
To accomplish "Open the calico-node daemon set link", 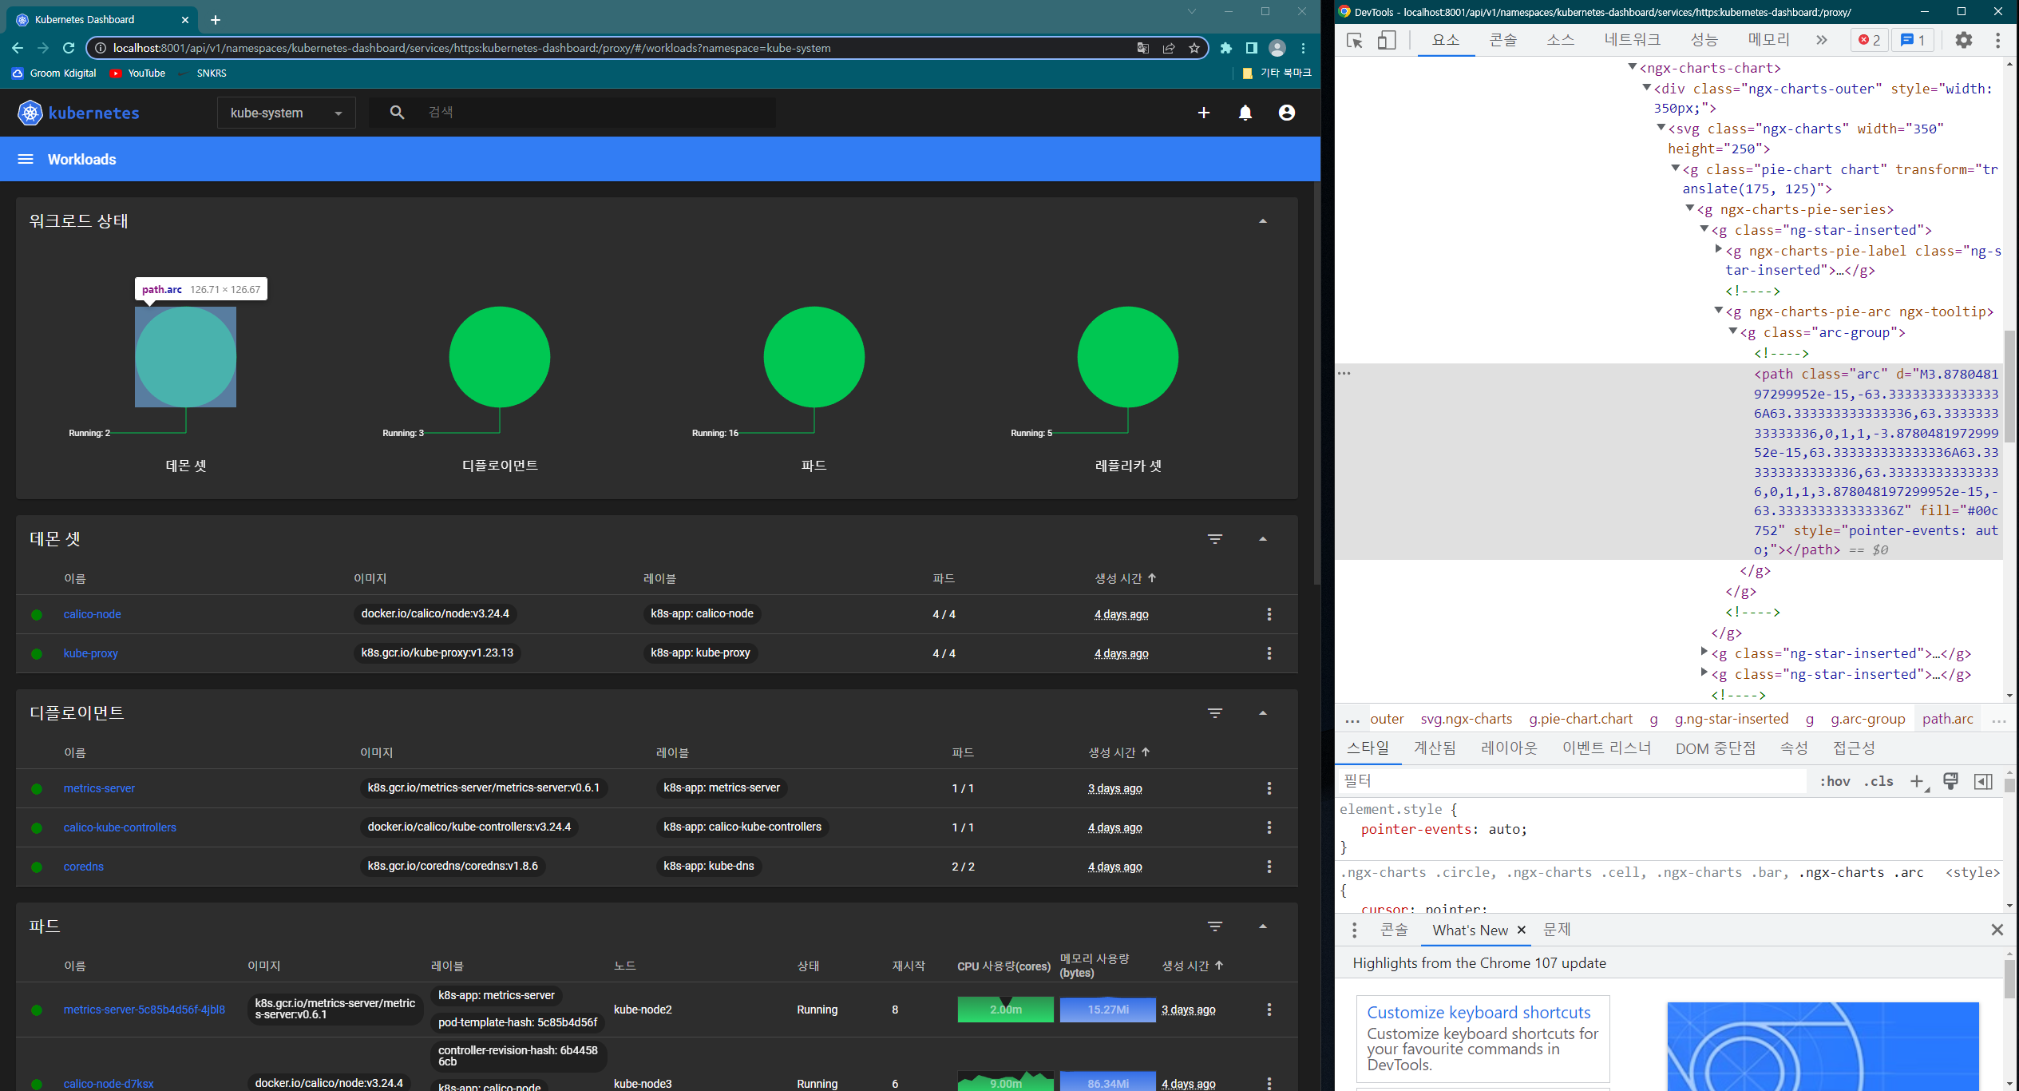I will pos(92,613).
